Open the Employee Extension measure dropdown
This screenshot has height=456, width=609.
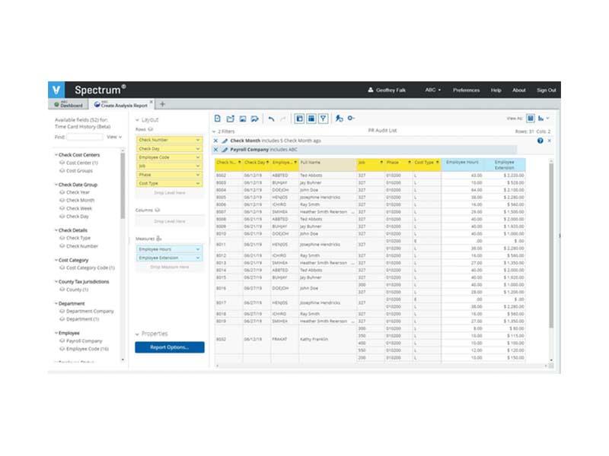[198, 258]
